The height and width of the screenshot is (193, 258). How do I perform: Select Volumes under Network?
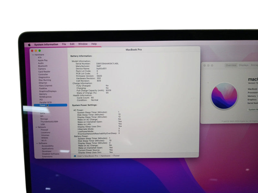click(x=45, y=135)
